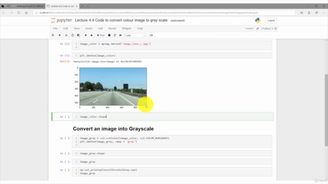Open the Help menu
Screen dimensions: 328x184
pyautogui.click(x=140, y=29)
